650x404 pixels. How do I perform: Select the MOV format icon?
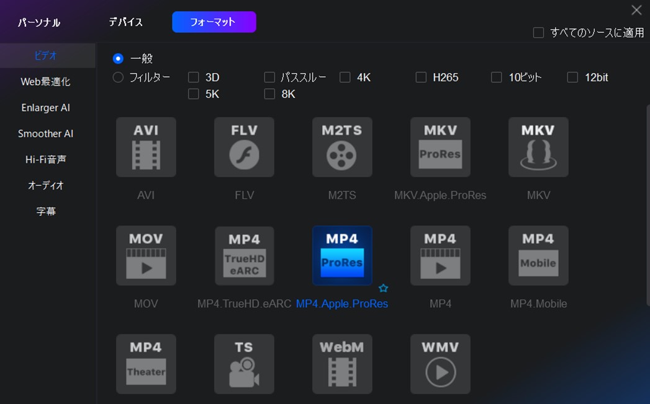coord(146,255)
